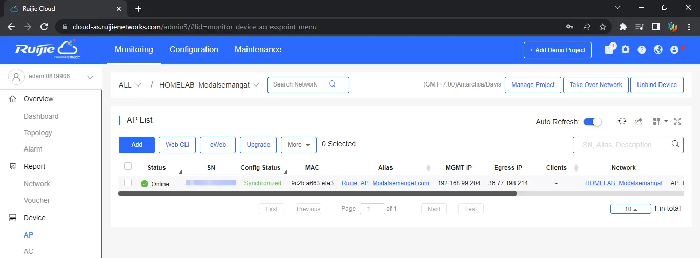Open the Monitoring tab

tap(134, 50)
